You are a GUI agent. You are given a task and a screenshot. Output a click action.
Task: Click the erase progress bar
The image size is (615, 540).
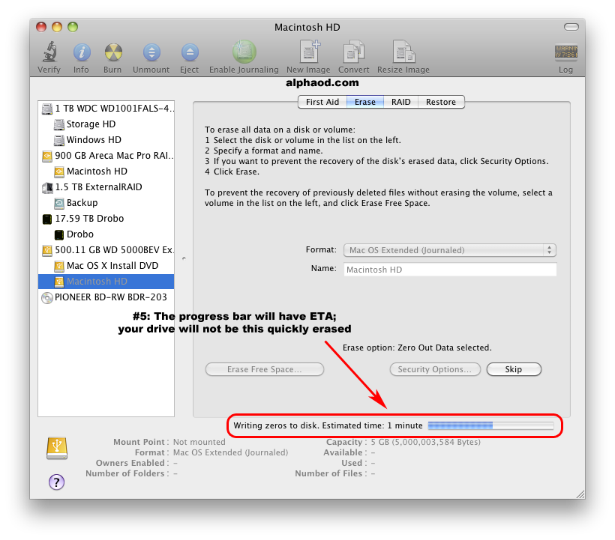490,425
